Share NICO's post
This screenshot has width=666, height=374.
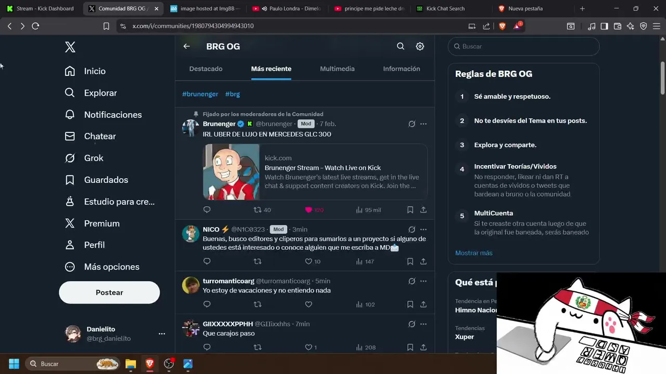(424, 261)
